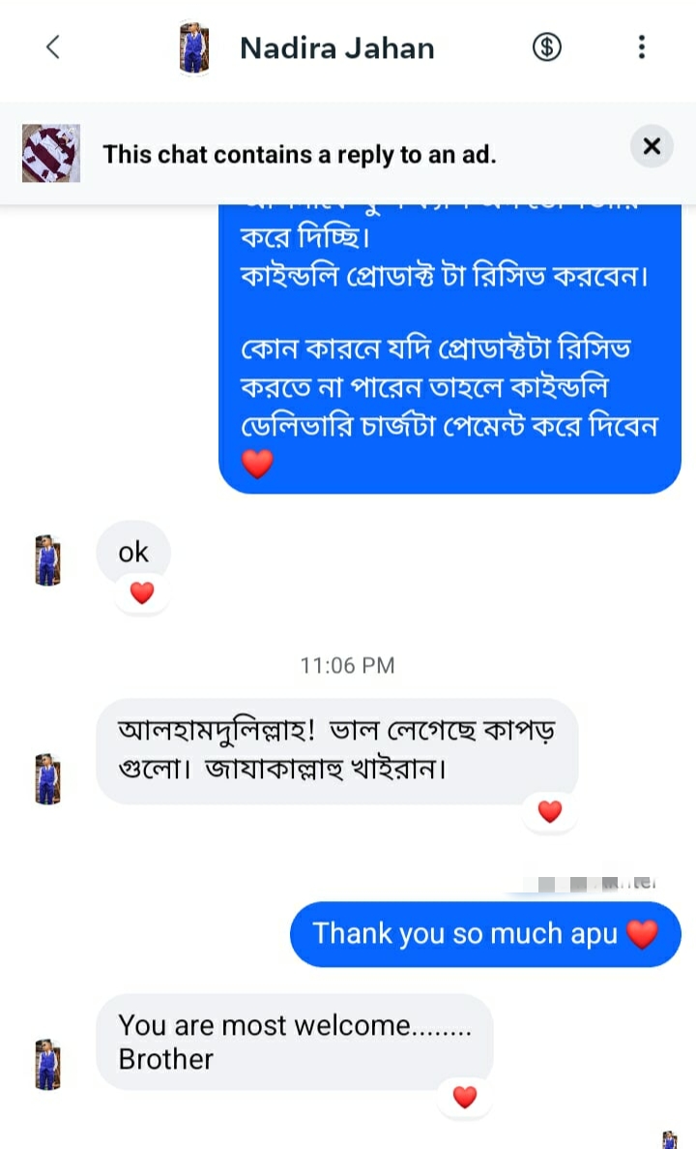696x1149 pixels.
Task: Open the three-dot more options menu
Action: click(x=642, y=46)
